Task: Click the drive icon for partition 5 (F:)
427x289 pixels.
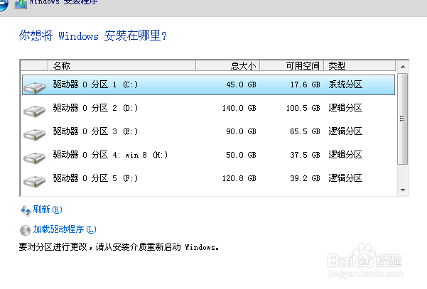Action: tap(34, 181)
